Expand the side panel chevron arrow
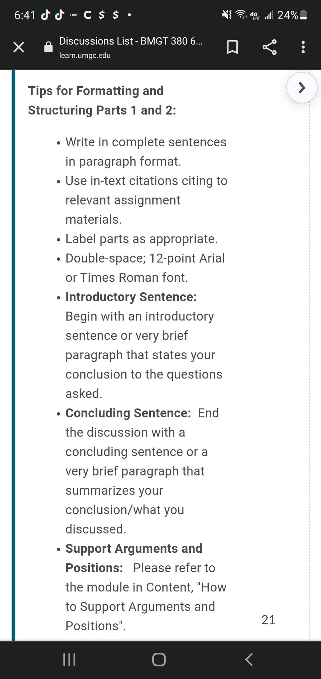 point(302,88)
